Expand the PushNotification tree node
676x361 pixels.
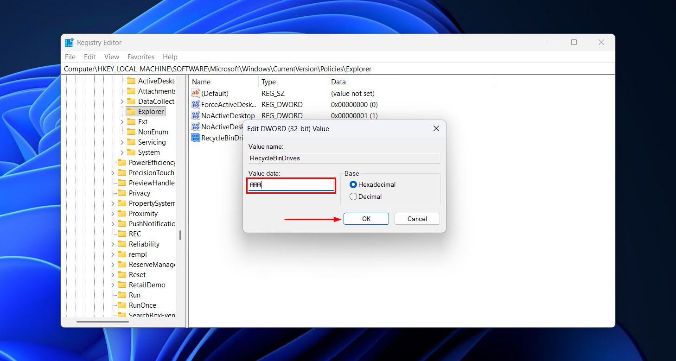(x=113, y=224)
